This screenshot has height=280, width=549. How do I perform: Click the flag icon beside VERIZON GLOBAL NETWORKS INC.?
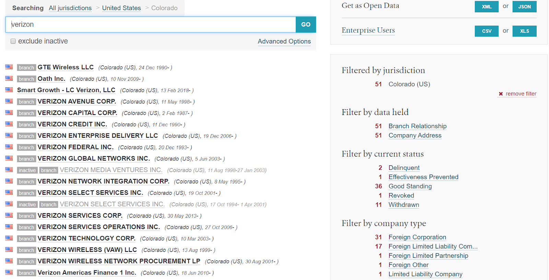9,158
